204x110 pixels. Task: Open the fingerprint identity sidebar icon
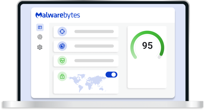point(40,37)
